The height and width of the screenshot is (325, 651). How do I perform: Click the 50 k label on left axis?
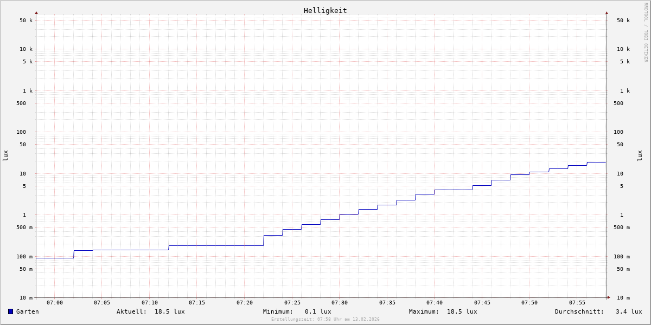click(26, 21)
